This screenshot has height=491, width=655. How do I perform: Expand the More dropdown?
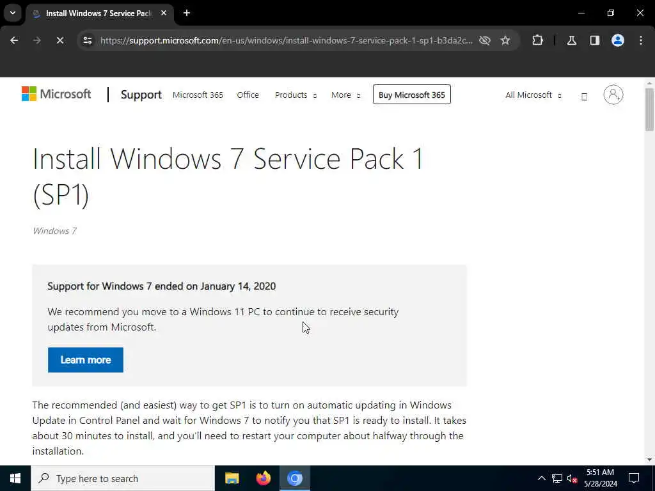[345, 95]
